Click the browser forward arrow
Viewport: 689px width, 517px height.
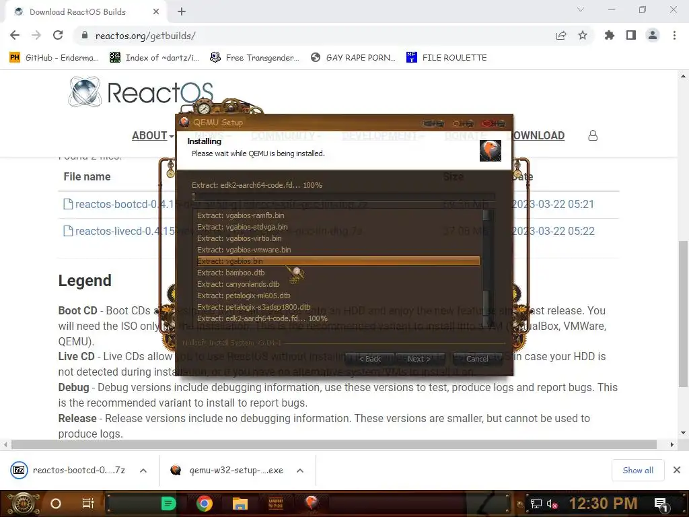[36, 35]
